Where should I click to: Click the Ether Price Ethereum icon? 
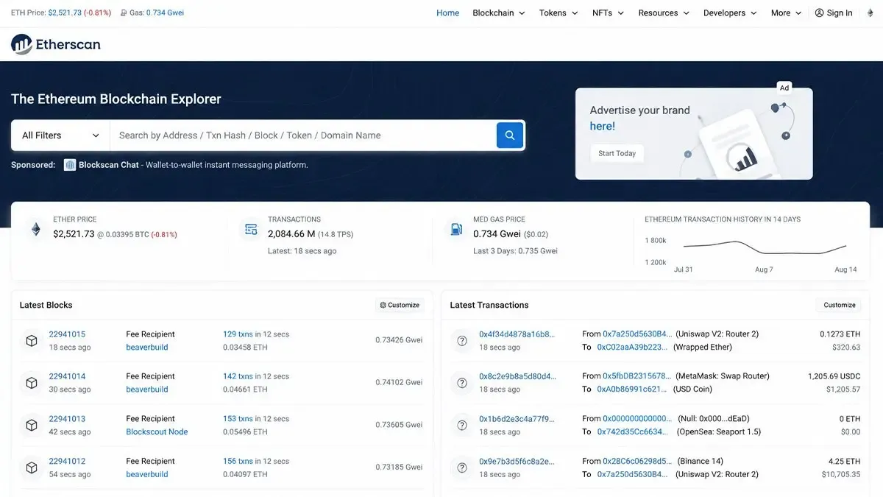[36, 230]
